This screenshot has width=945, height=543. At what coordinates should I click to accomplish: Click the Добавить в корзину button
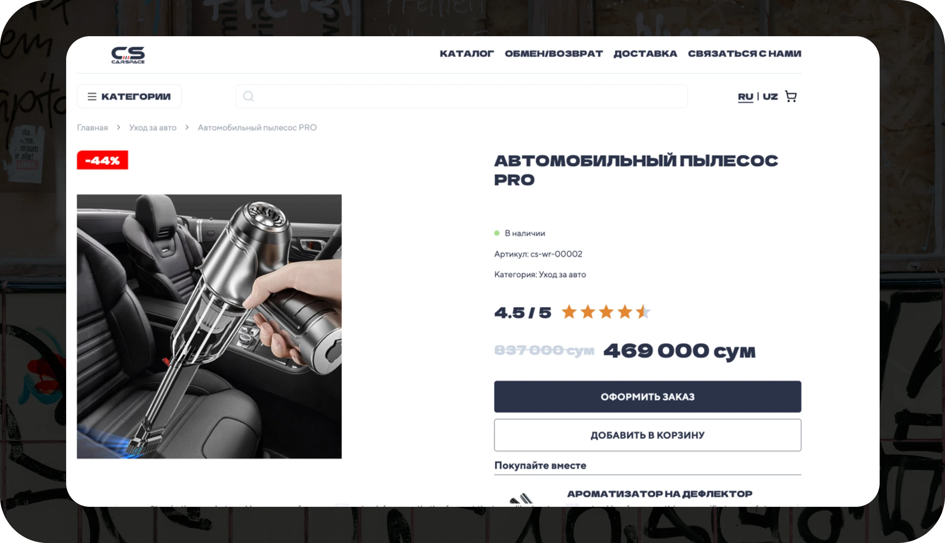(x=648, y=435)
